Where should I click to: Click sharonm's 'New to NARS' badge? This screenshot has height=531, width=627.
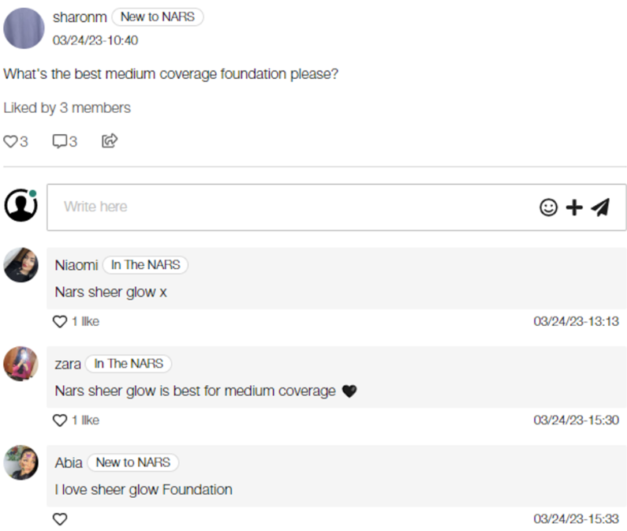tap(158, 17)
